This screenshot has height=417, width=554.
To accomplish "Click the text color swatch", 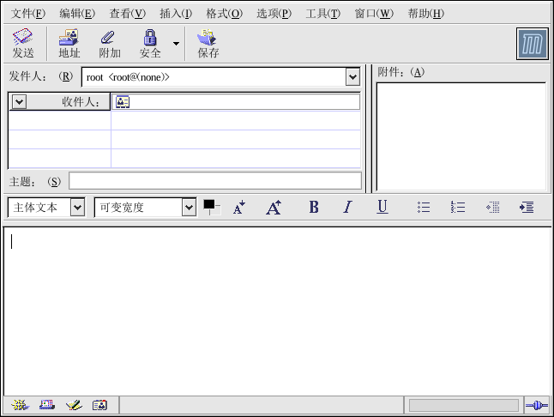I will pos(210,207).
